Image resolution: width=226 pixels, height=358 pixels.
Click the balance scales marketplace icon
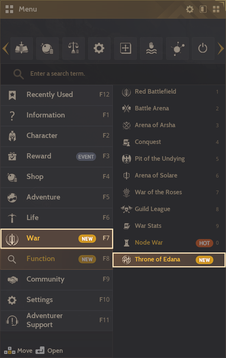[73, 48]
